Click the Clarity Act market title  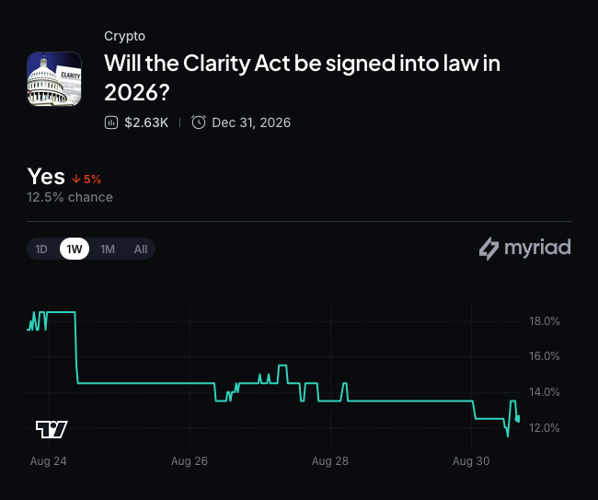pyautogui.click(x=302, y=77)
